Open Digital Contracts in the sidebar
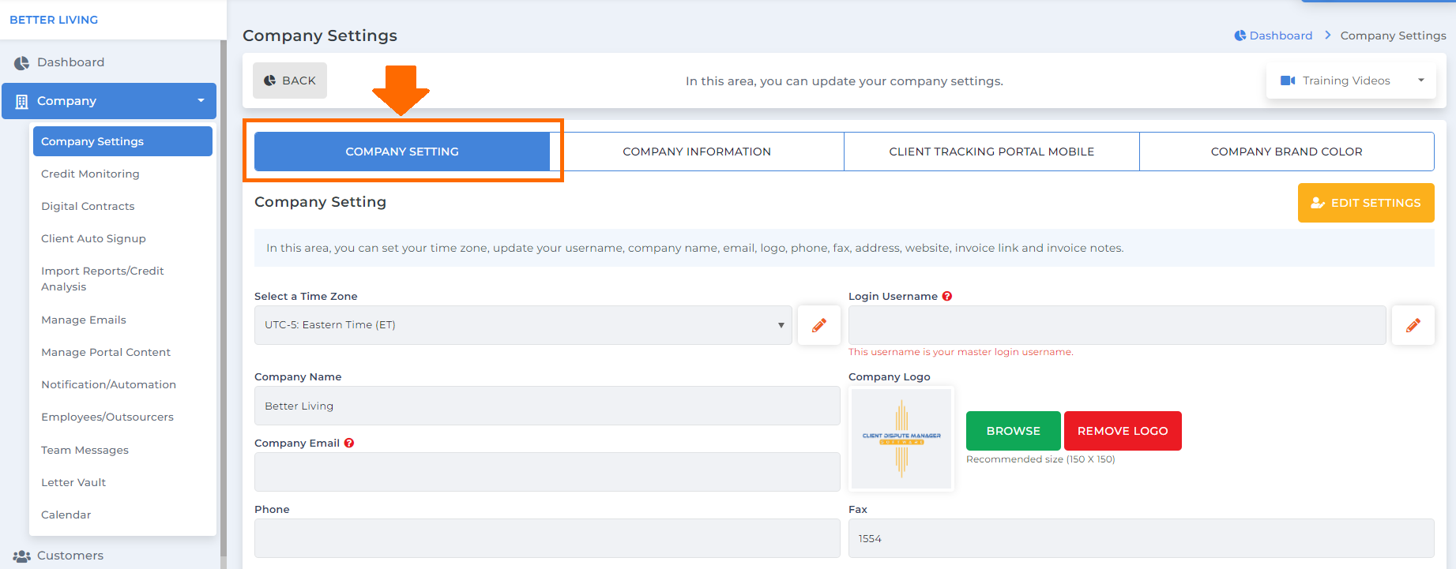The height and width of the screenshot is (569, 1456). coord(88,206)
